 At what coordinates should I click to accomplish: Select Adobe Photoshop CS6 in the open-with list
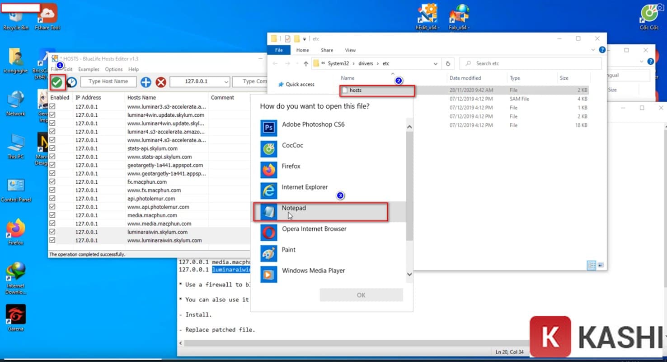pos(313,124)
